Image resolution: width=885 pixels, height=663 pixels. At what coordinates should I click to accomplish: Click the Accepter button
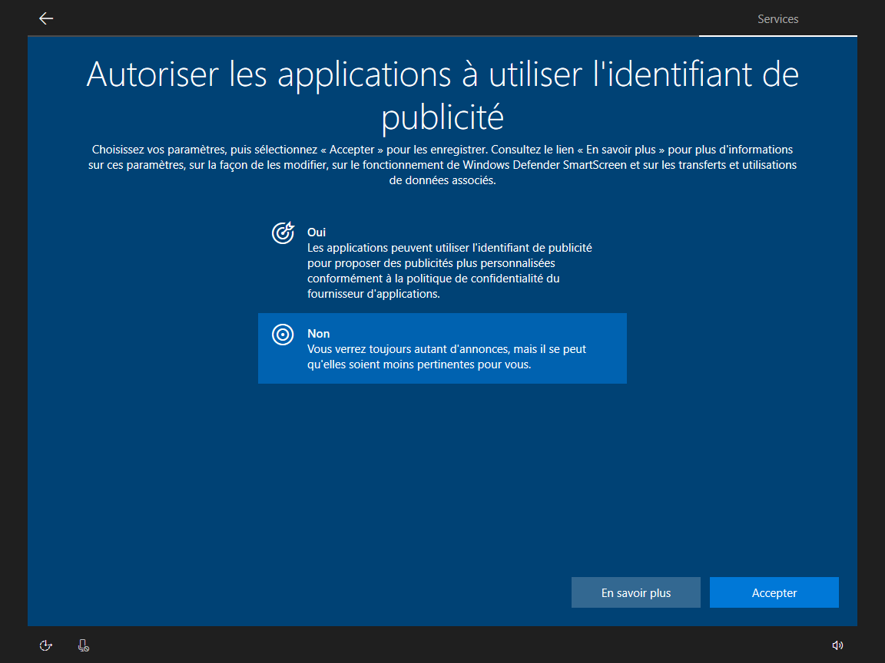[x=774, y=592]
